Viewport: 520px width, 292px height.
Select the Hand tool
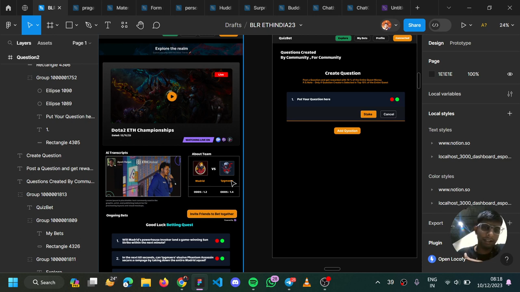(140, 25)
